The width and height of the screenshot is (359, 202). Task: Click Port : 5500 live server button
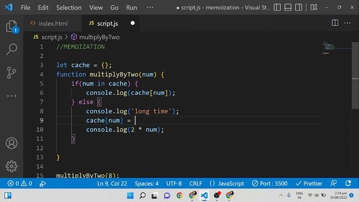click(x=270, y=183)
